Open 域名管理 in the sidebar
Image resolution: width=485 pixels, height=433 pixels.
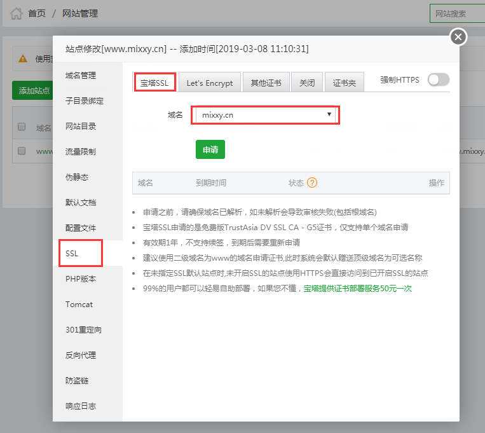[81, 76]
